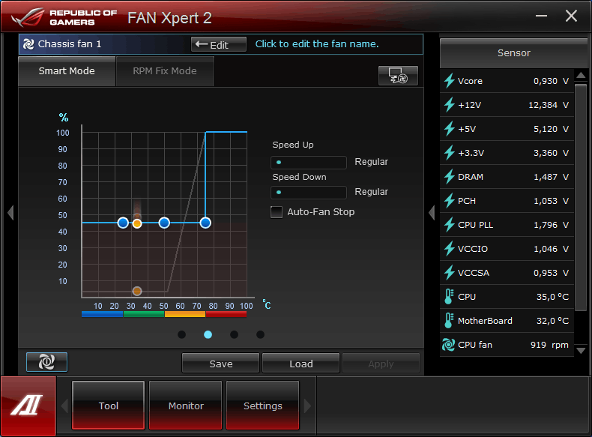
Task: Click the CPU fan spinning icon
Action: pos(449,345)
